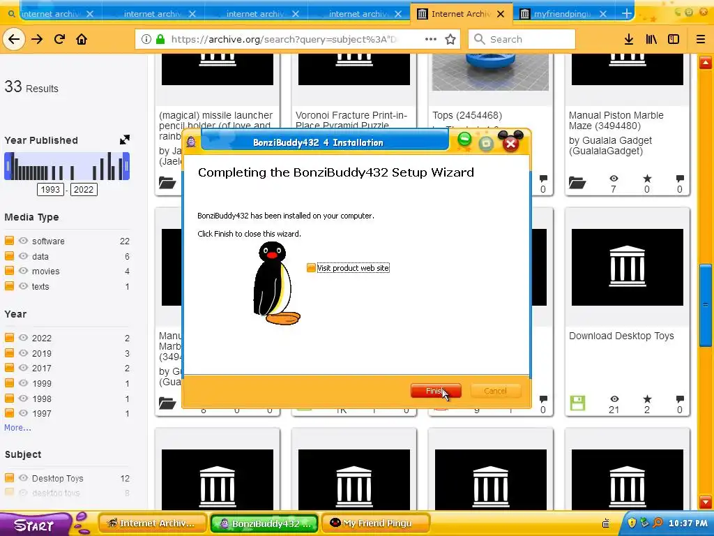This screenshot has height=536, width=714.
Task: Toggle the movies media type checkbox
Action: [9, 271]
